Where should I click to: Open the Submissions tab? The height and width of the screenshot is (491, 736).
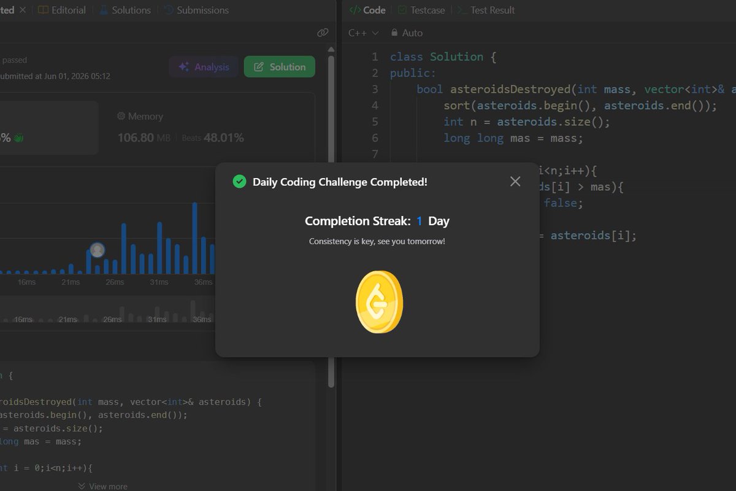(196, 10)
